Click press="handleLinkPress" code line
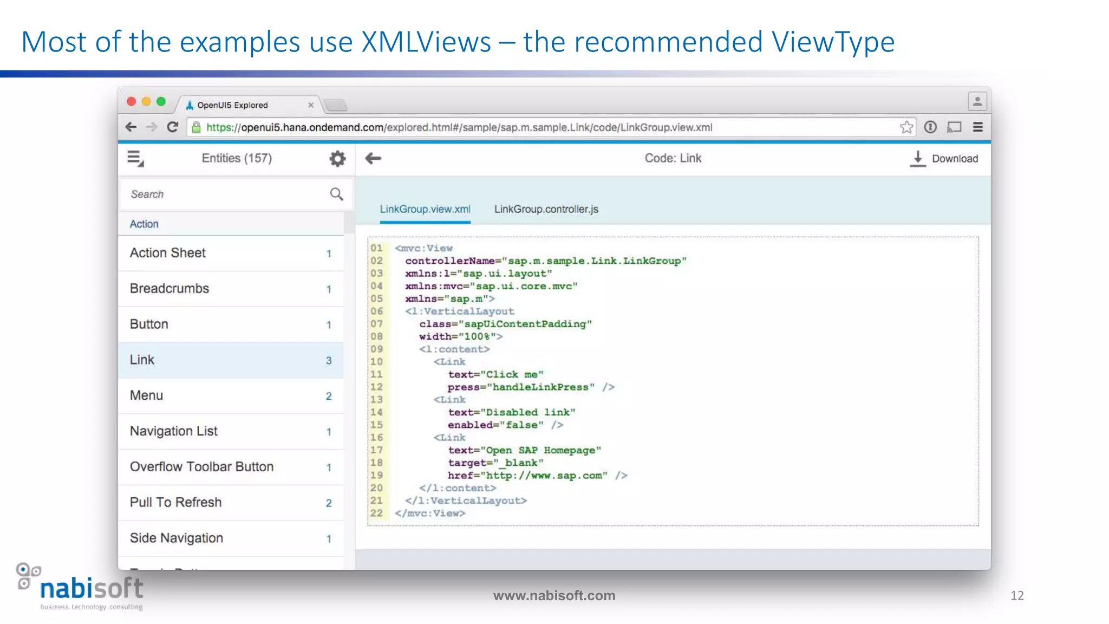Viewport: 1109px width, 624px height. pyautogui.click(x=531, y=387)
